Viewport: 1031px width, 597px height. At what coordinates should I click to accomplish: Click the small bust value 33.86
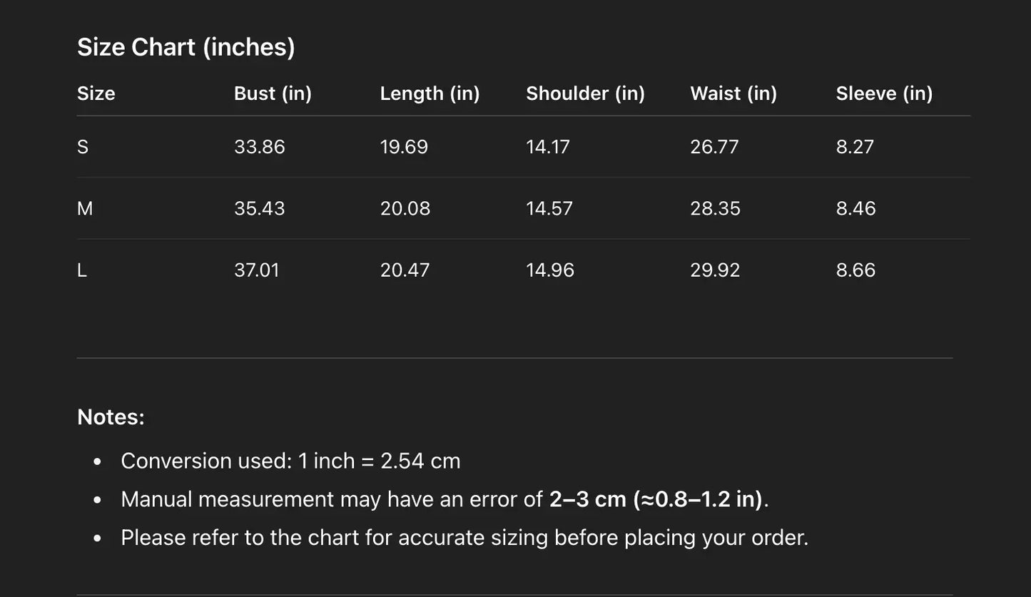(x=260, y=147)
